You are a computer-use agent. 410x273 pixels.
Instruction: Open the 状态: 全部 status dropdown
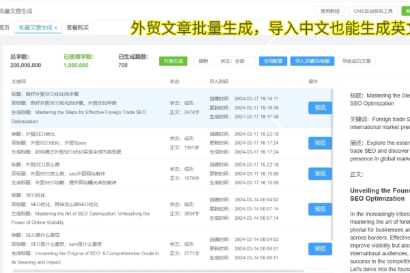236,61
